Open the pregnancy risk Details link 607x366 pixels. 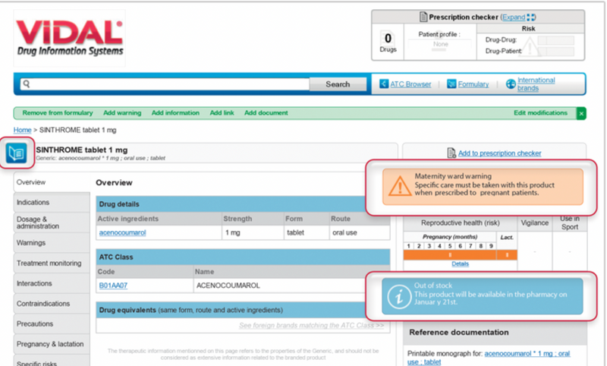(x=460, y=263)
